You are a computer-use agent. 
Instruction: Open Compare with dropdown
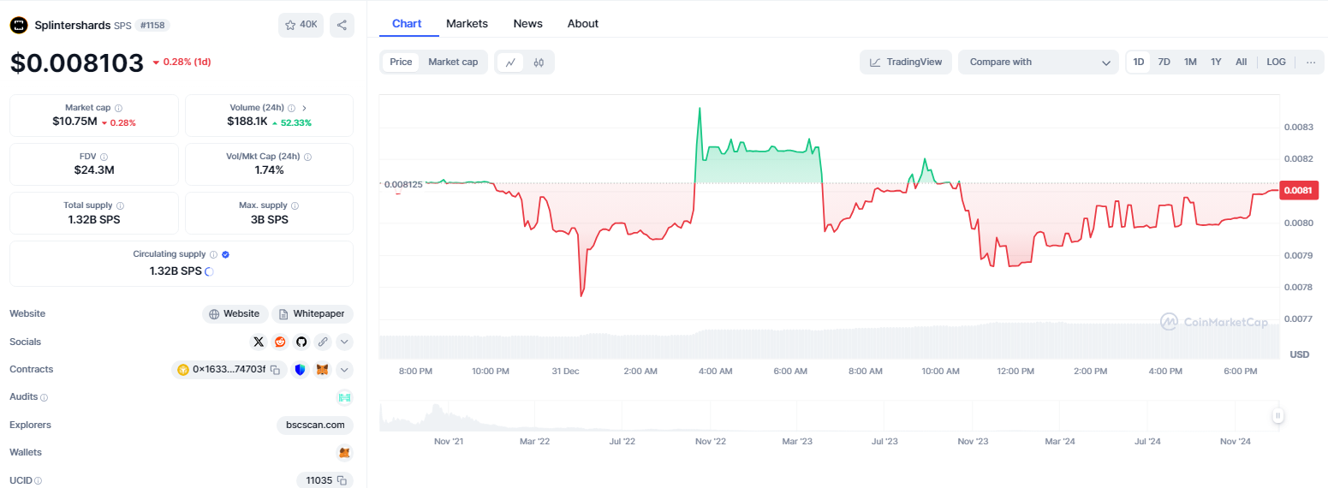coord(1038,62)
